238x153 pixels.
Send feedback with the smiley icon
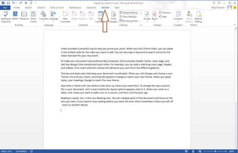point(235,7)
